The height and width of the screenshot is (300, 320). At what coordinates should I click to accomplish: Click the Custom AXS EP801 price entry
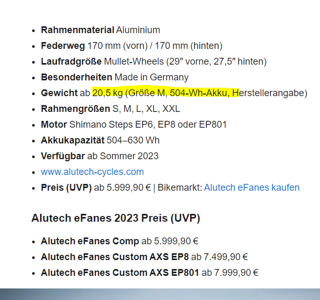149,273
